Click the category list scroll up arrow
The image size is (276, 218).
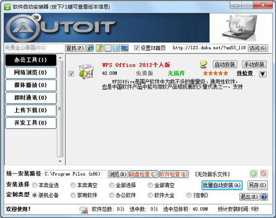(x=60, y=57)
